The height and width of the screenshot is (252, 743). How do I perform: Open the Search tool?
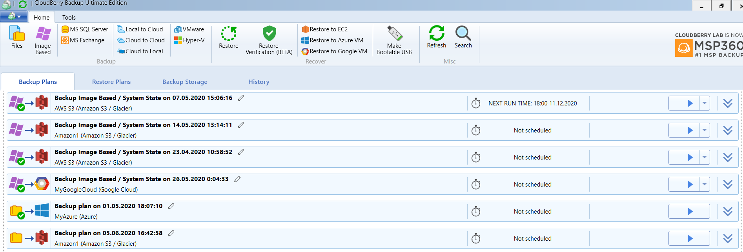tap(463, 37)
